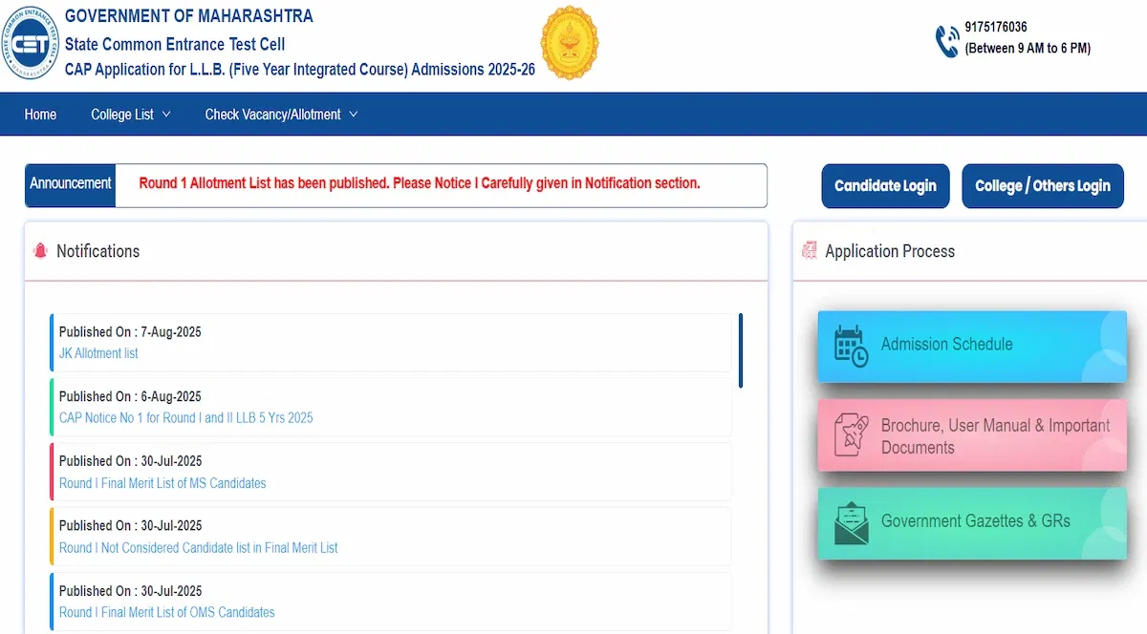Open the Admission Schedule card
The image size is (1147, 634).
point(972,346)
